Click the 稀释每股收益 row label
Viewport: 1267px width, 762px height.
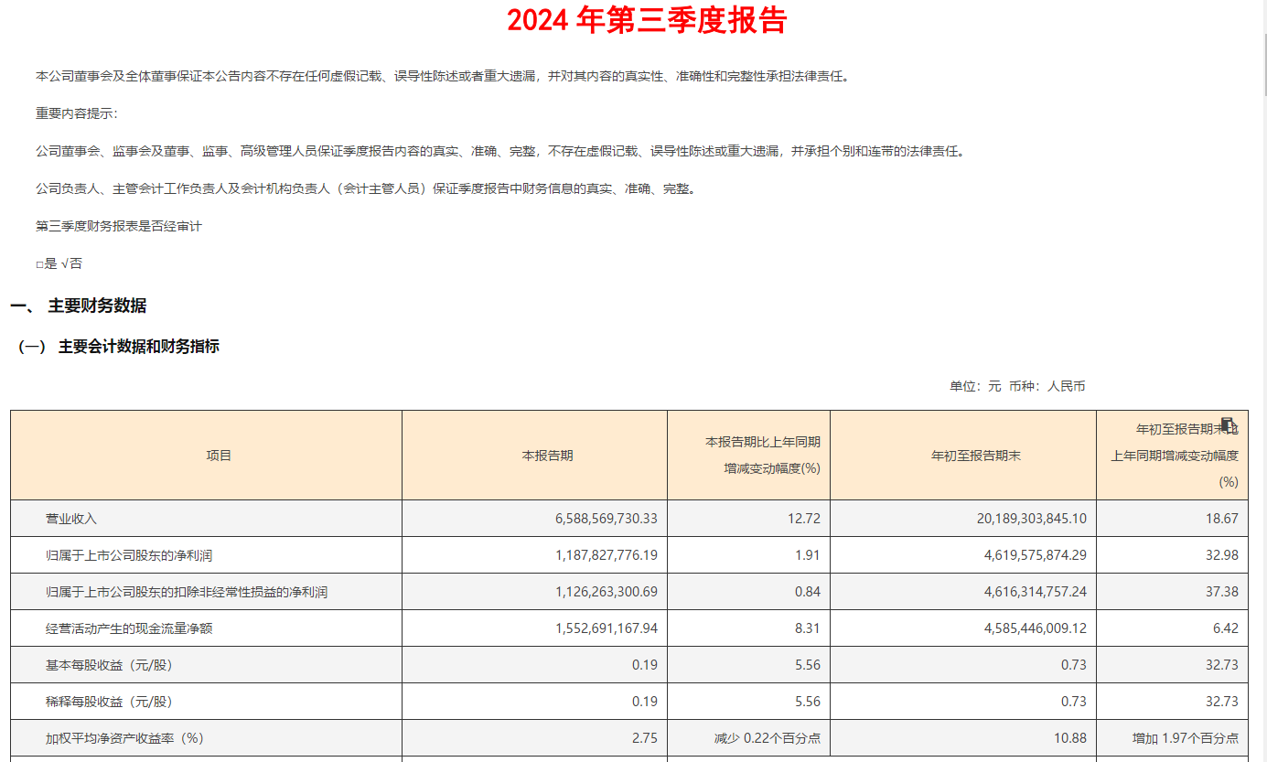(109, 702)
